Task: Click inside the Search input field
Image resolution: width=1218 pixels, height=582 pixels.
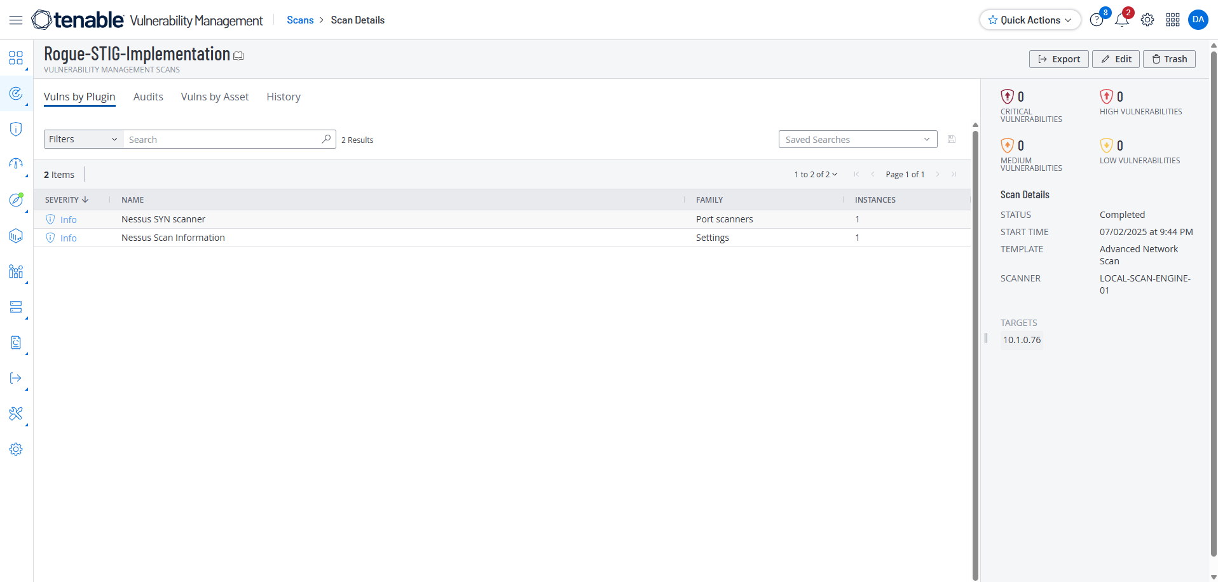Action: [x=222, y=139]
